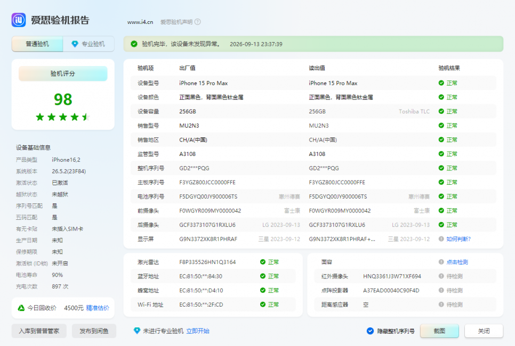Click the green check icon in 设备容量 row

[x=441, y=111]
